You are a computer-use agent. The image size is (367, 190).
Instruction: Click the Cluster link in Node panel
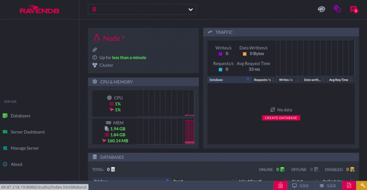pyautogui.click(x=106, y=65)
